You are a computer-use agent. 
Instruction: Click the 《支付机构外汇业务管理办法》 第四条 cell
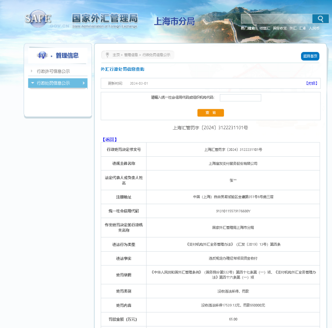click(233, 245)
